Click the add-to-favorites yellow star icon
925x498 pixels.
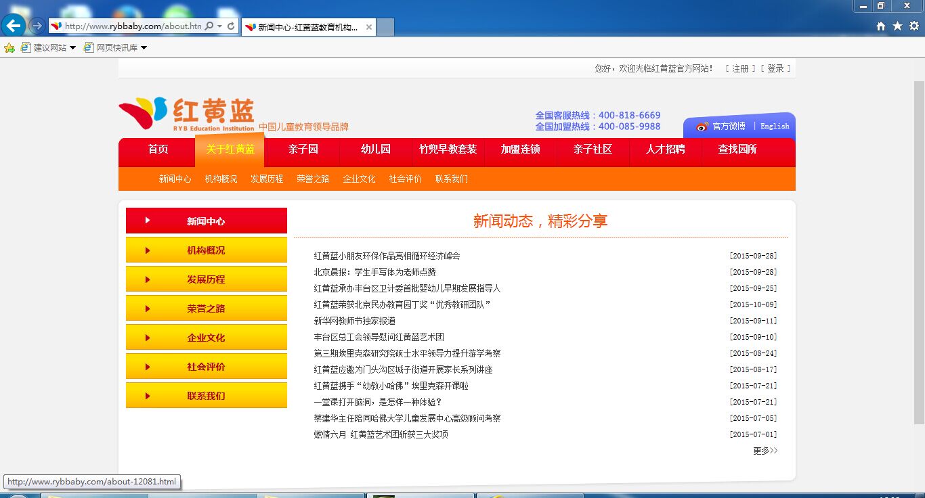(x=9, y=47)
